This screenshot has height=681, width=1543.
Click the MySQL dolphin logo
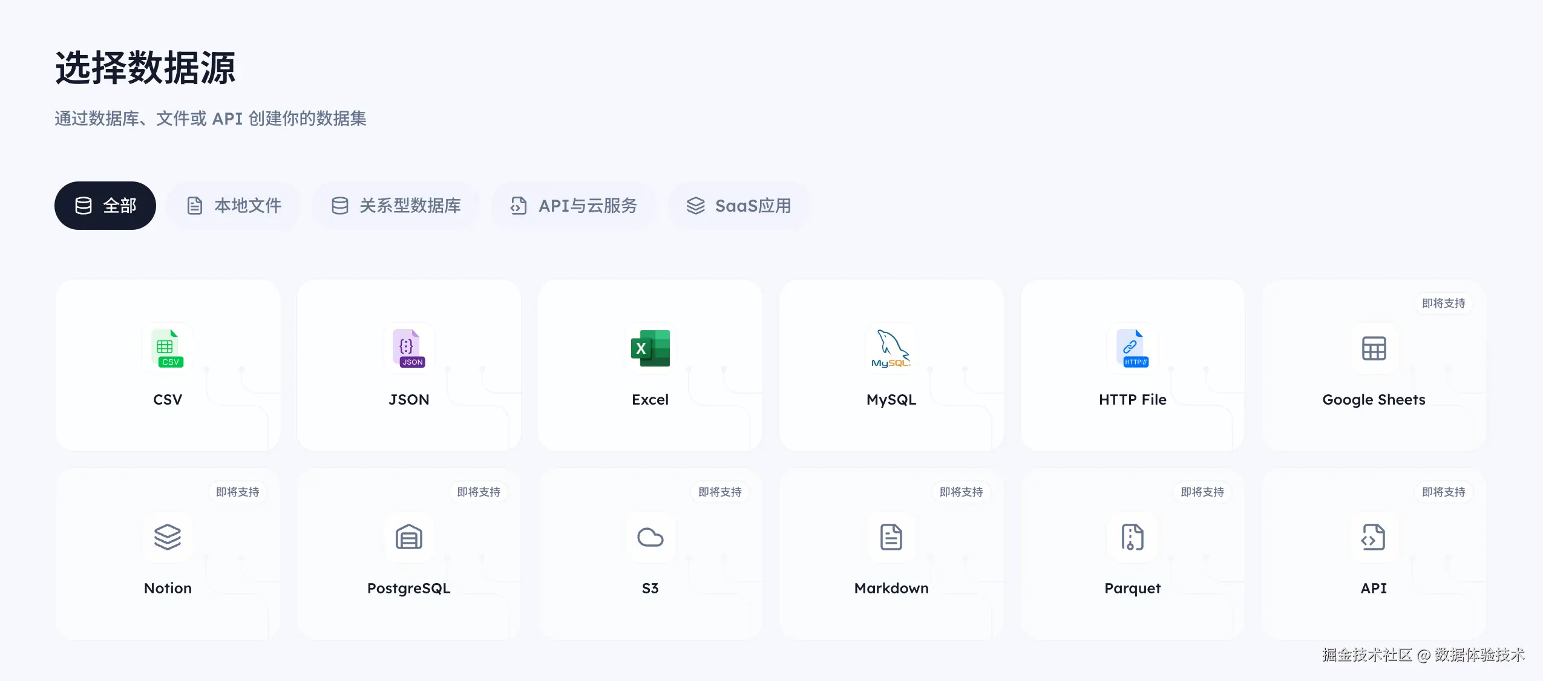891,348
